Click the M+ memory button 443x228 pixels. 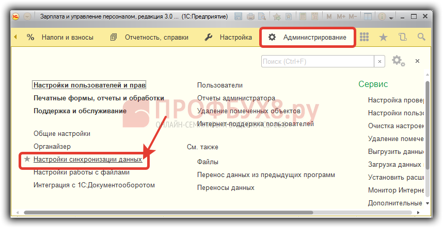click(x=341, y=16)
